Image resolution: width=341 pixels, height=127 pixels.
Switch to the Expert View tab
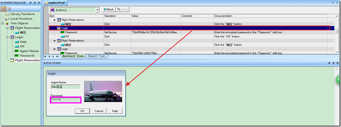96,56
